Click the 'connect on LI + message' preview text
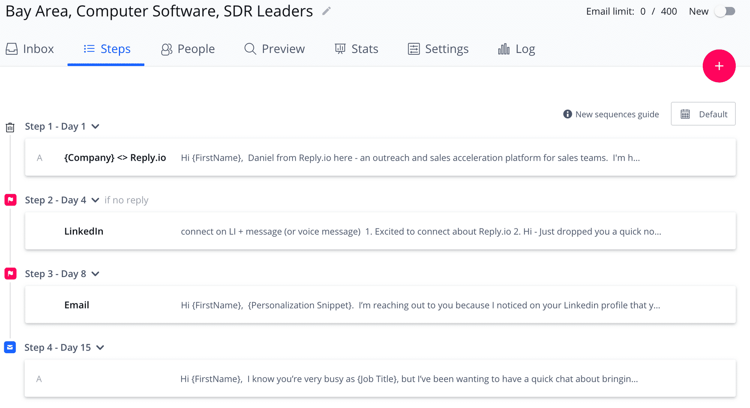This screenshot has height=408, width=750. pos(421,231)
